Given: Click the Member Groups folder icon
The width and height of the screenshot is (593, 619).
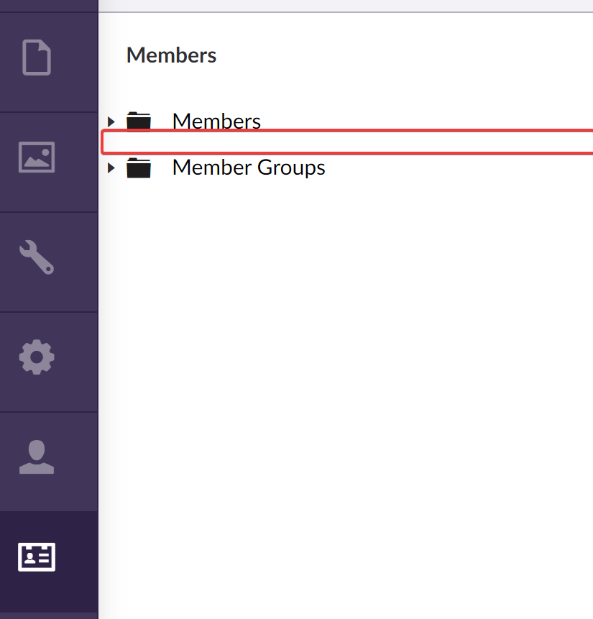Looking at the screenshot, I should pos(138,168).
